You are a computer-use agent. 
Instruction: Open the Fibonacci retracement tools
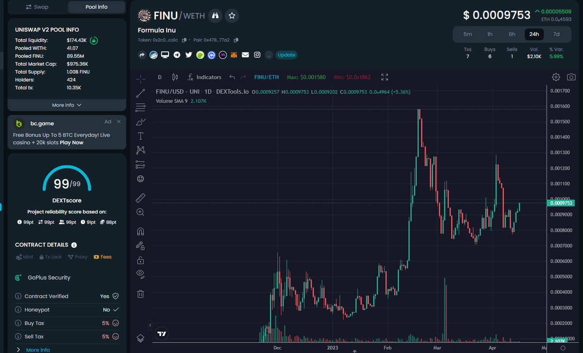click(x=140, y=107)
